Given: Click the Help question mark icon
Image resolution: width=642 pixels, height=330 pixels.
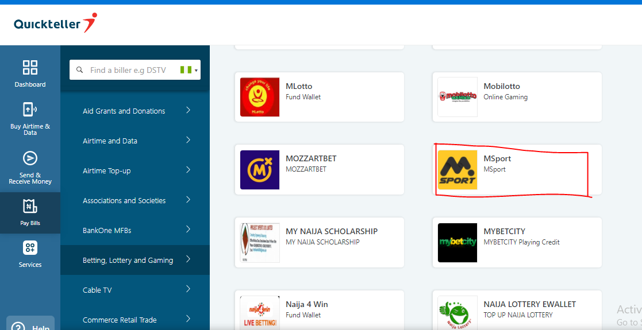Looking at the screenshot, I should pyautogui.click(x=18, y=326).
